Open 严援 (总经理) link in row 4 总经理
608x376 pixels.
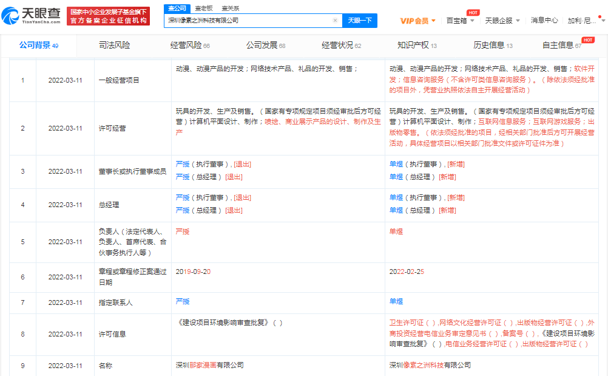click(182, 210)
